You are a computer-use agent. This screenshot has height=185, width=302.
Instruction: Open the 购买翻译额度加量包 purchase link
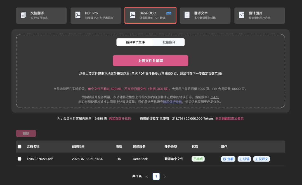pos(230,118)
